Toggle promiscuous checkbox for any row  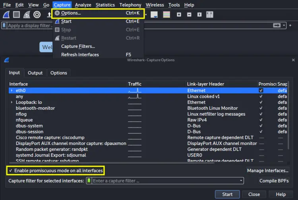[261, 96]
